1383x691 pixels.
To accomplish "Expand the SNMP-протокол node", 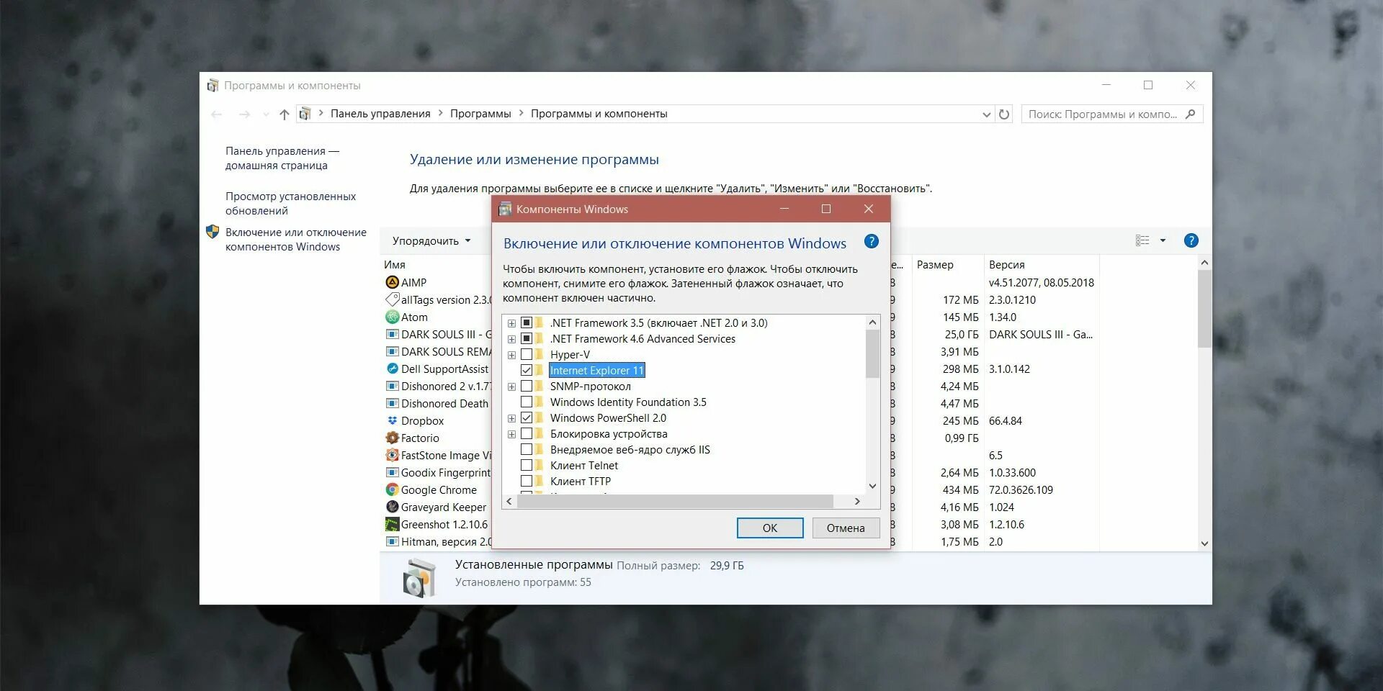I will [511, 387].
